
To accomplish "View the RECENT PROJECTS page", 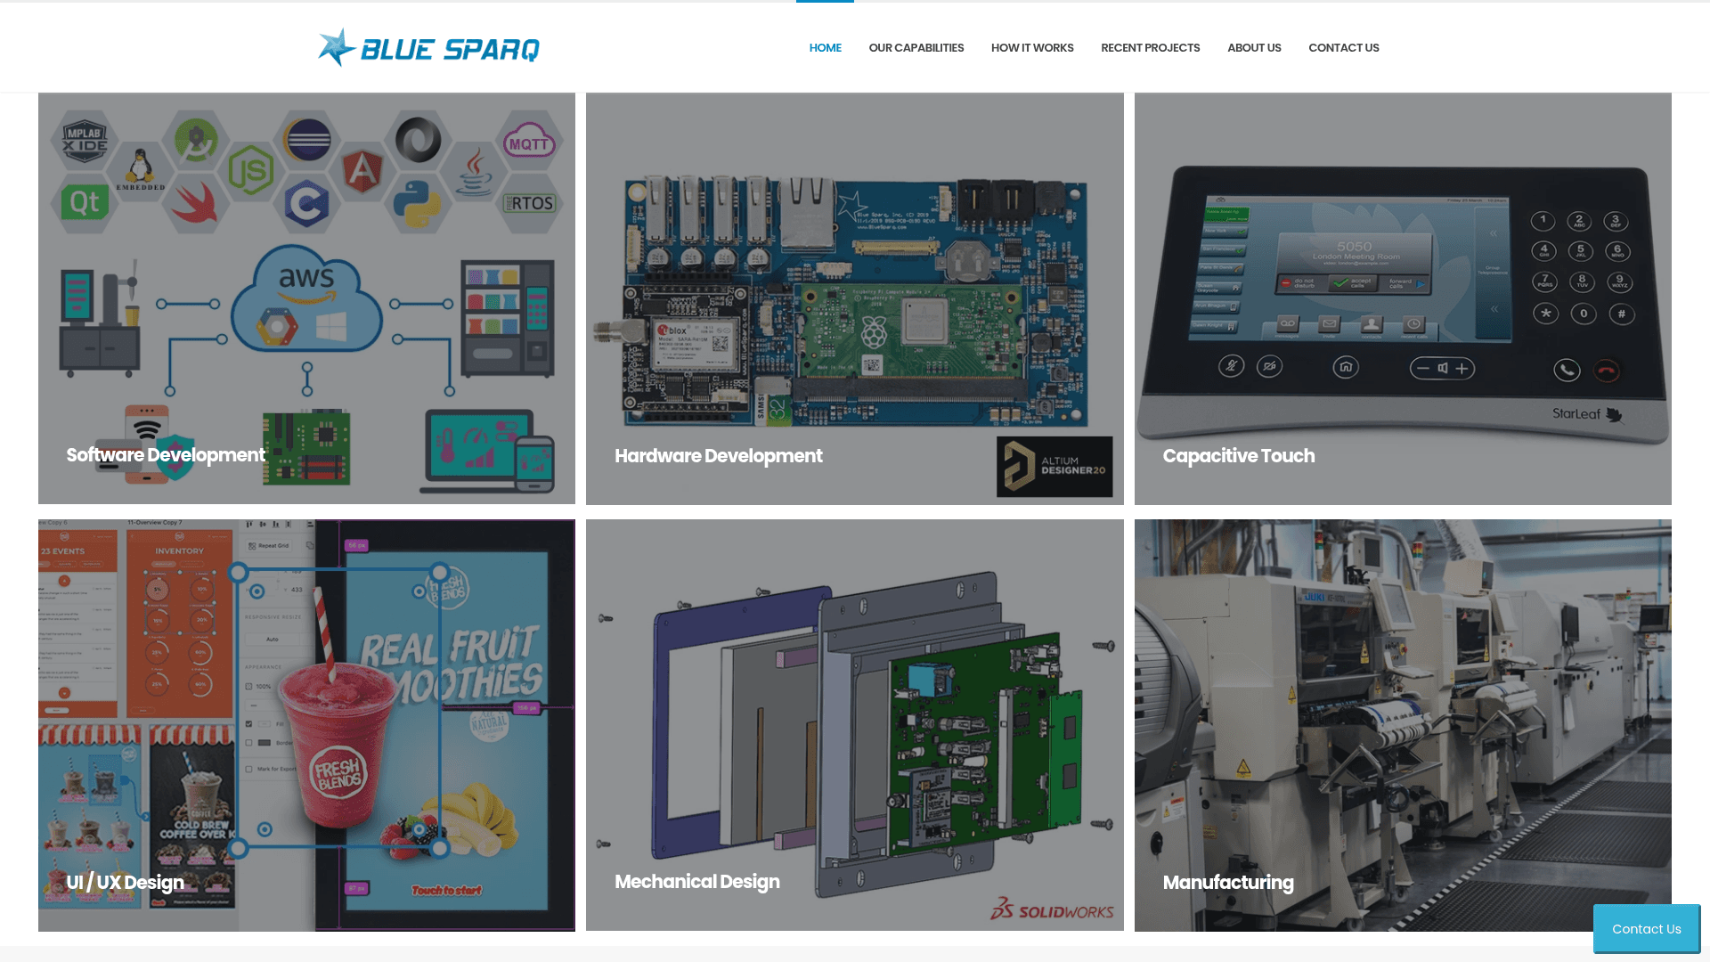I will point(1150,47).
